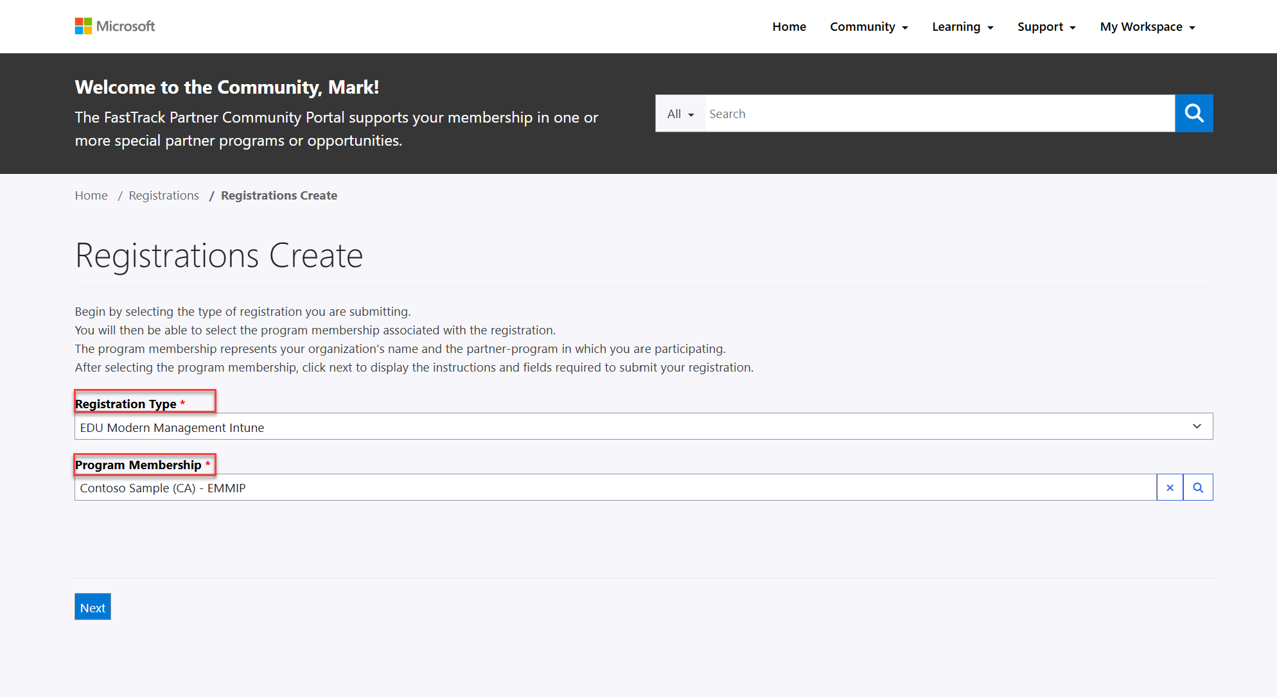
Task: Expand the Community menu
Action: click(x=868, y=27)
